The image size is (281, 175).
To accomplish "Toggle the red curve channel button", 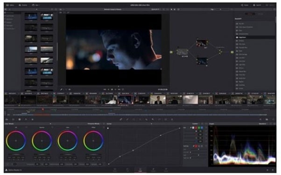I will click(x=196, y=128).
